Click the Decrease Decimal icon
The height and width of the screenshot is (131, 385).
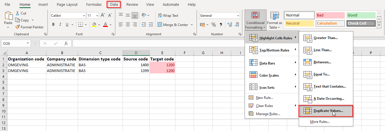(237, 25)
